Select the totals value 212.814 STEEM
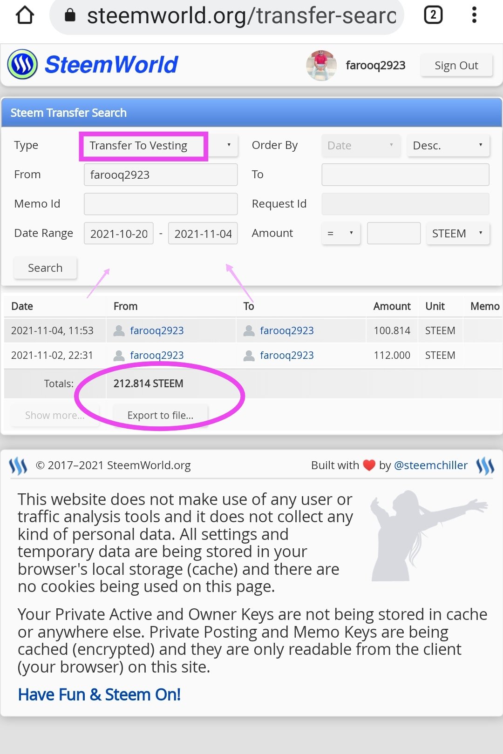Screen dimensions: 503x754 pos(148,384)
